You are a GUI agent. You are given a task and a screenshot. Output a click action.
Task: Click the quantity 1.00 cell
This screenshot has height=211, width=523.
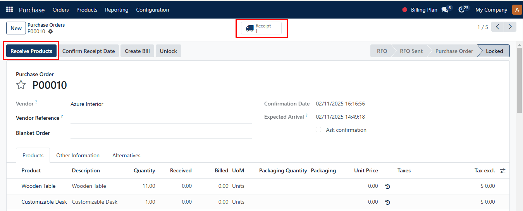[150, 202]
